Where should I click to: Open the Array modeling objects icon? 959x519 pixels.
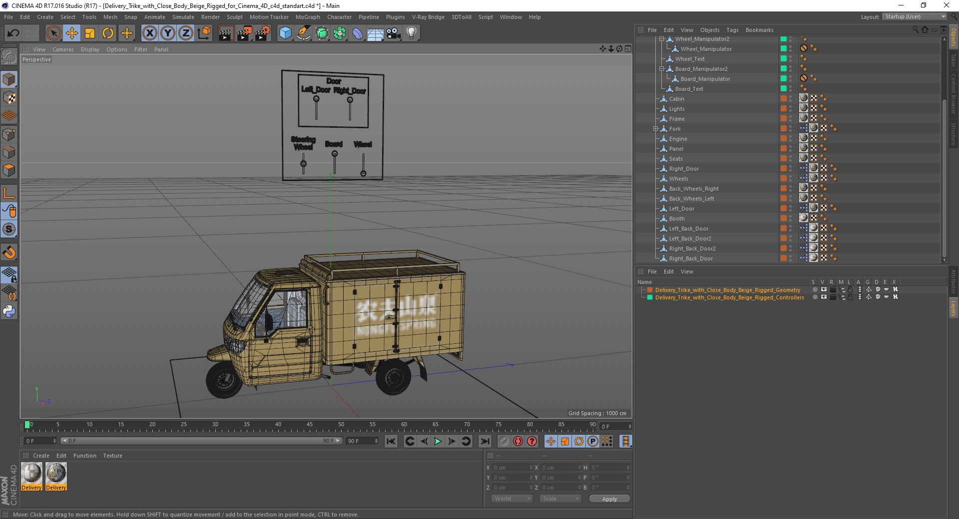point(340,33)
